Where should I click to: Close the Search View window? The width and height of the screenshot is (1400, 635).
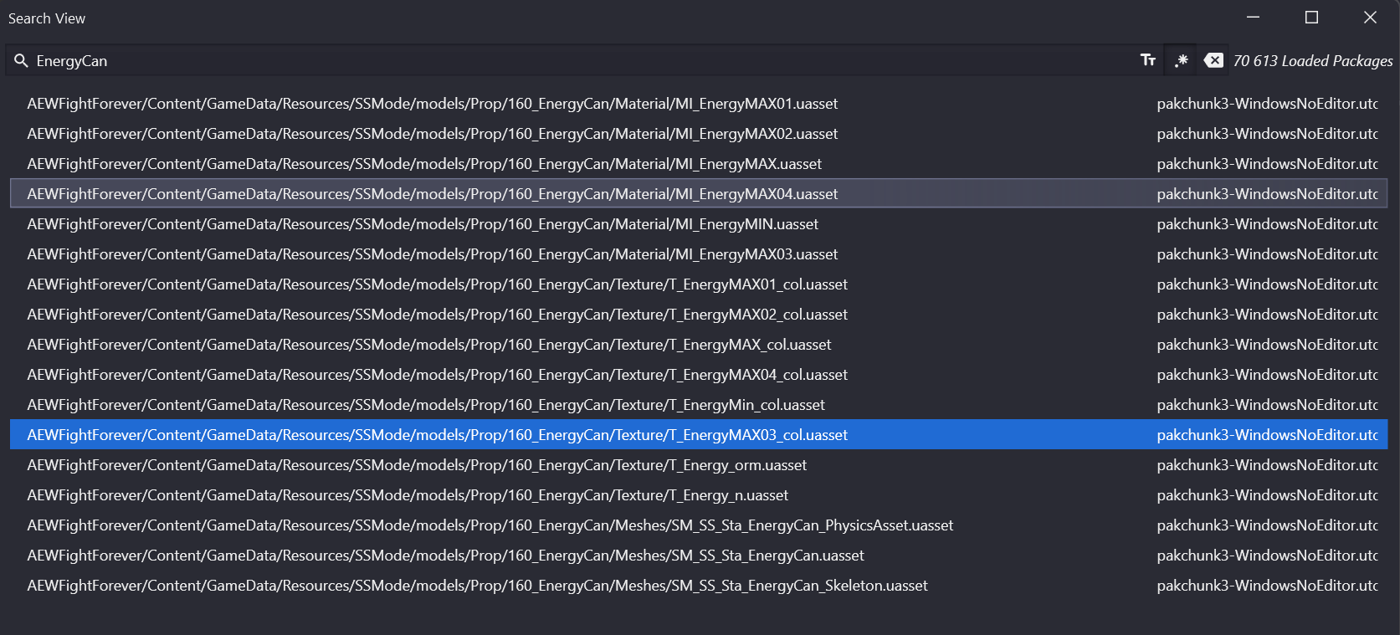tap(1370, 18)
